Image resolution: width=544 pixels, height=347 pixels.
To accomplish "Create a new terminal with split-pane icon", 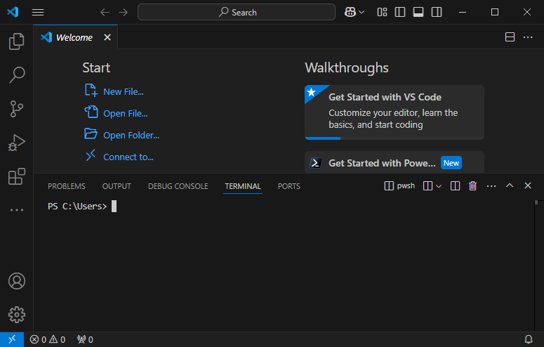I will pyautogui.click(x=427, y=186).
